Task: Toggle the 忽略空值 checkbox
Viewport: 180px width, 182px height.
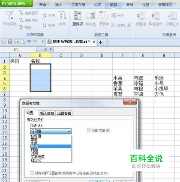Action: (x=89, y=130)
